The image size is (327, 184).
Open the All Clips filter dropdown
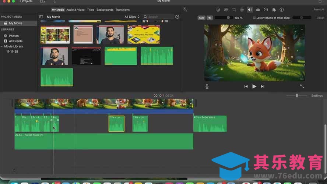pos(132,17)
